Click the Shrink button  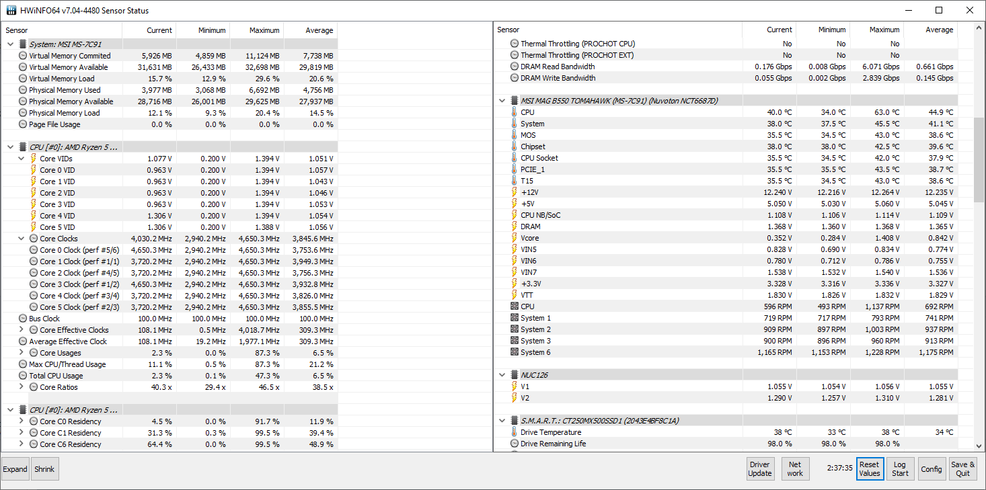tap(45, 469)
